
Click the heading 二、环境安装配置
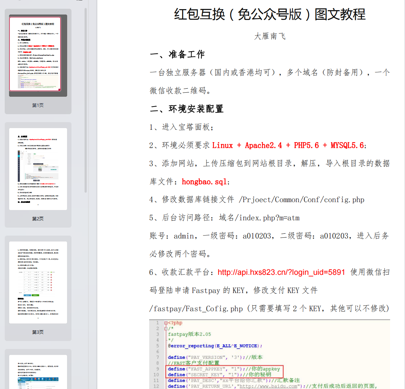point(187,109)
